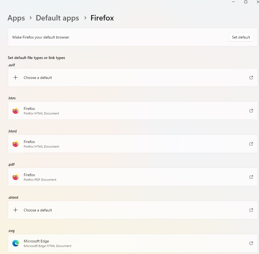Click the Firefox icon in the .html row
The width and height of the screenshot is (259, 254).
[x=16, y=144]
